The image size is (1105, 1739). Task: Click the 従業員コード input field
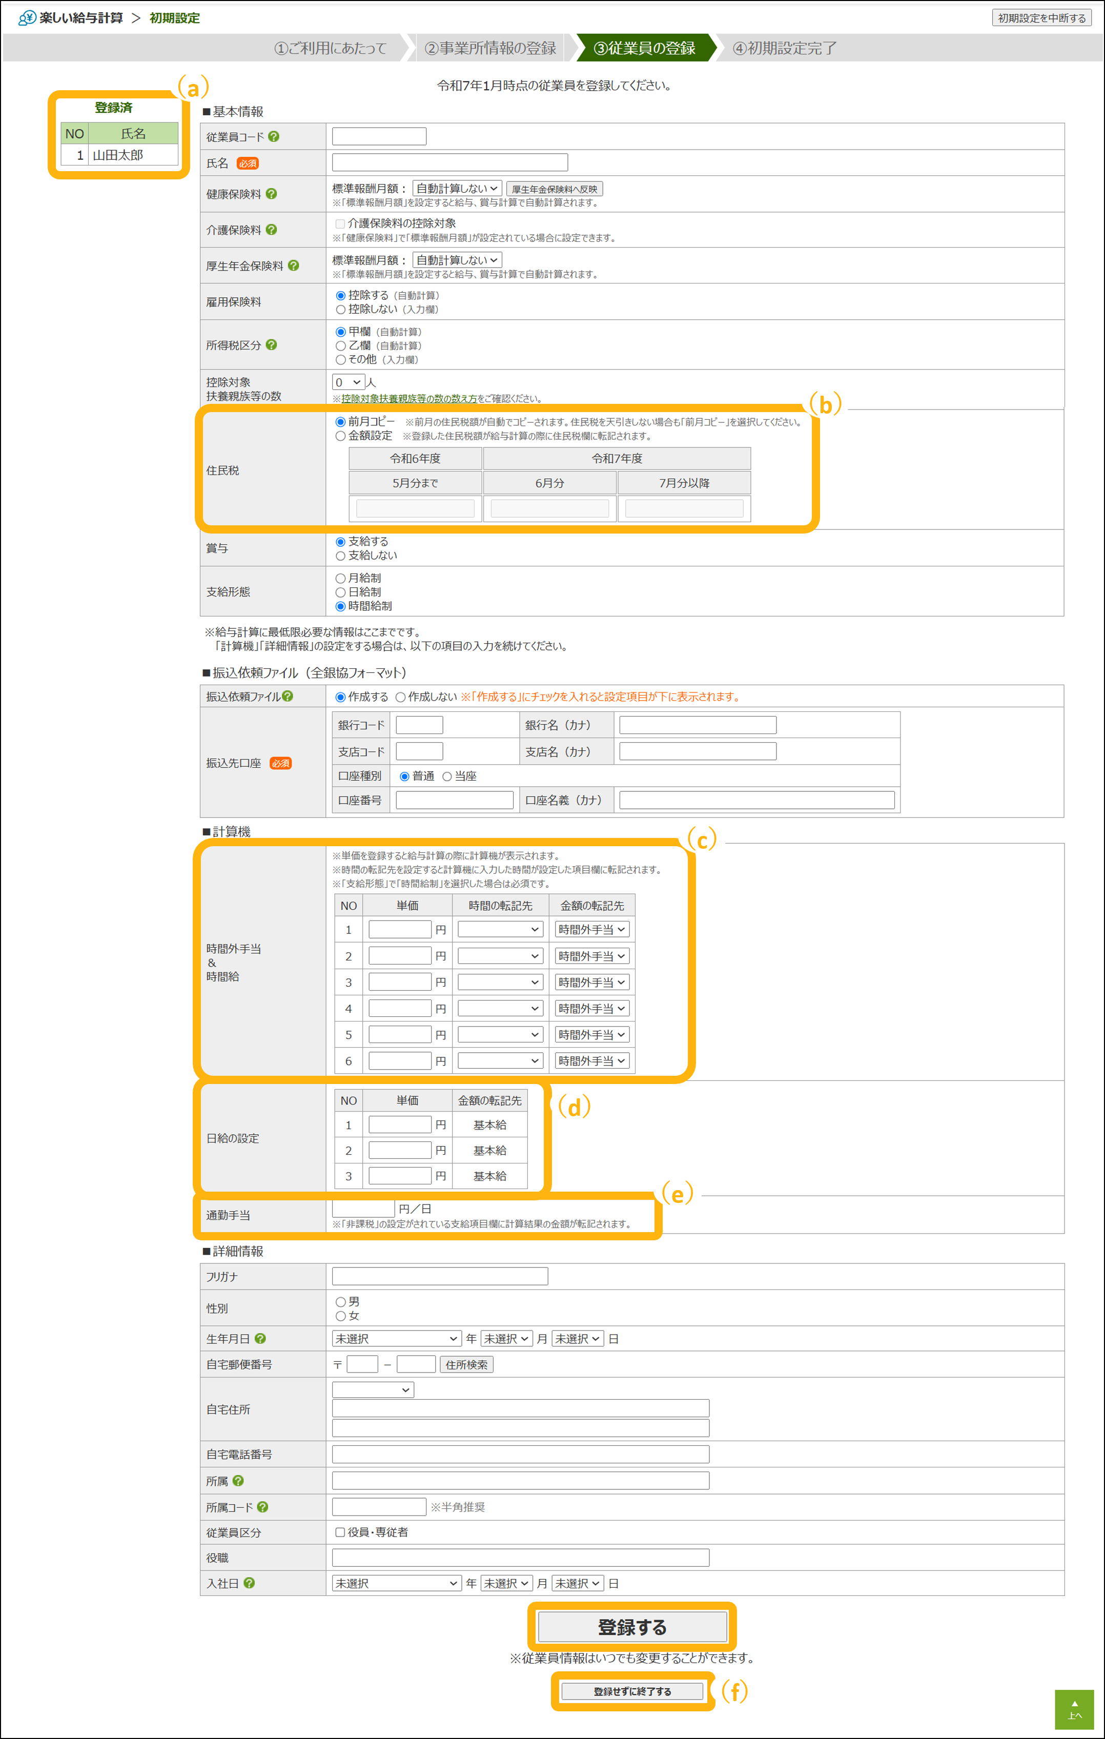[x=379, y=136]
